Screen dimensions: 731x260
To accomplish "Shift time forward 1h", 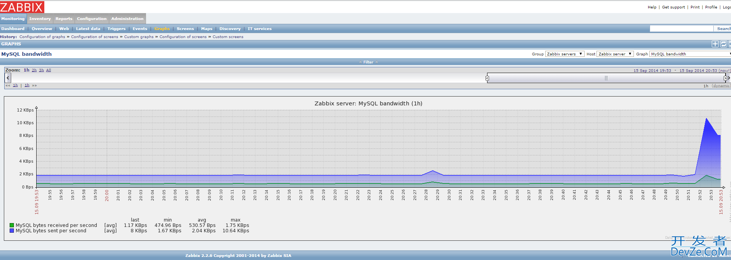I will pos(27,85).
